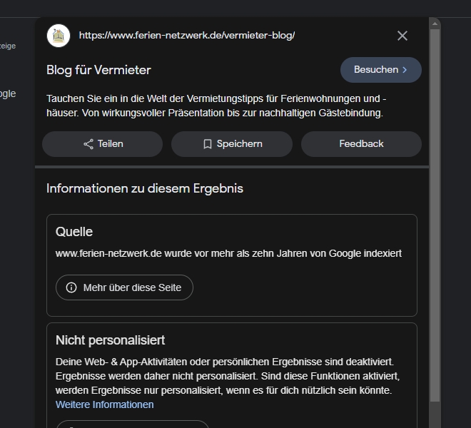Save the result with Speichern
Screen dimensions: 471x428
click(232, 144)
